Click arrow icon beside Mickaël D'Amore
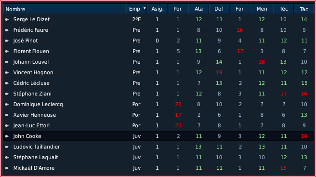This screenshot has width=316, height=177. click(x=7, y=168)
